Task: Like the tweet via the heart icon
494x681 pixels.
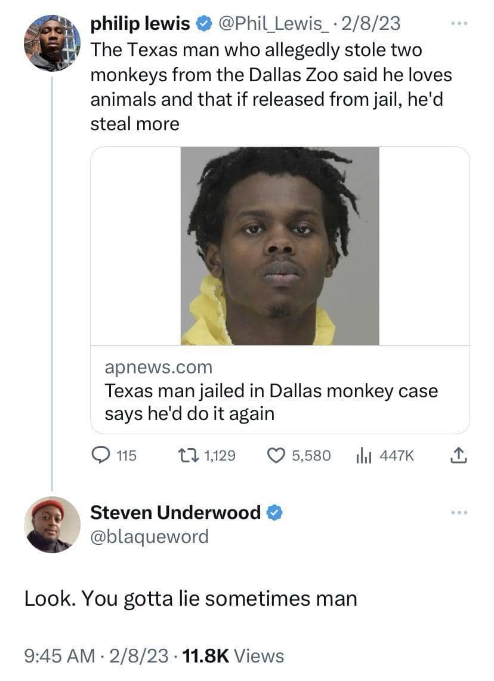Action: [x=276, y=456]
